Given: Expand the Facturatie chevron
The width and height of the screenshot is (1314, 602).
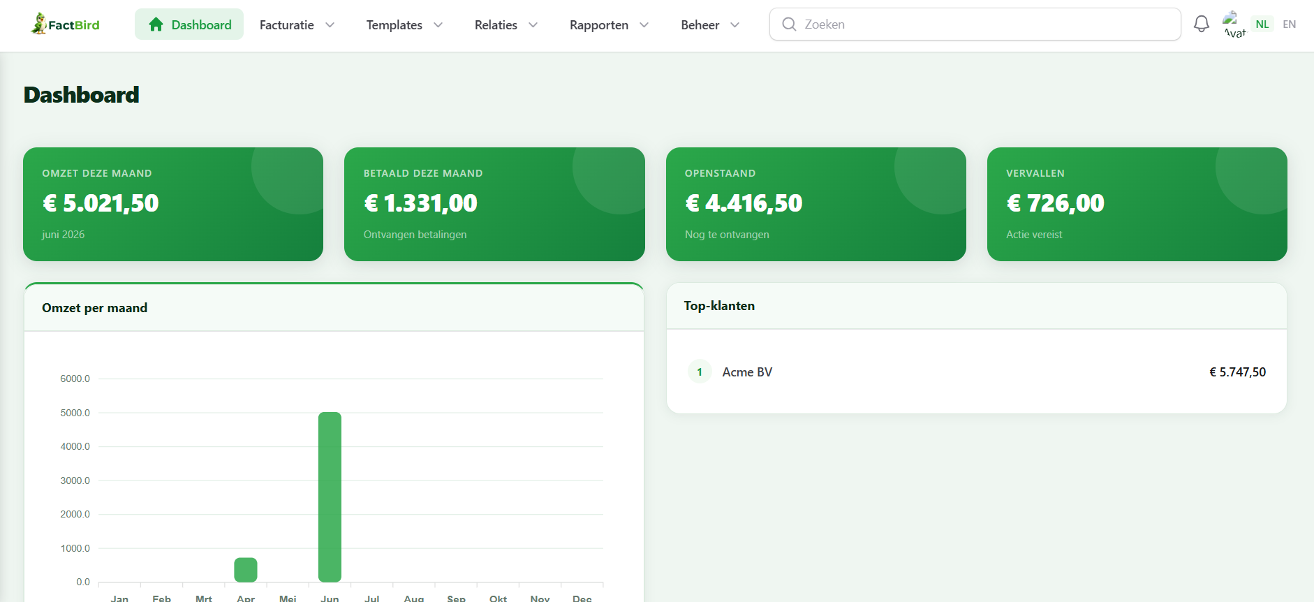Looking at the screenshot, I should tap(330, 25).
